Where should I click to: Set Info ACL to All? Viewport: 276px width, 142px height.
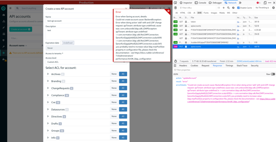point(123,138)
